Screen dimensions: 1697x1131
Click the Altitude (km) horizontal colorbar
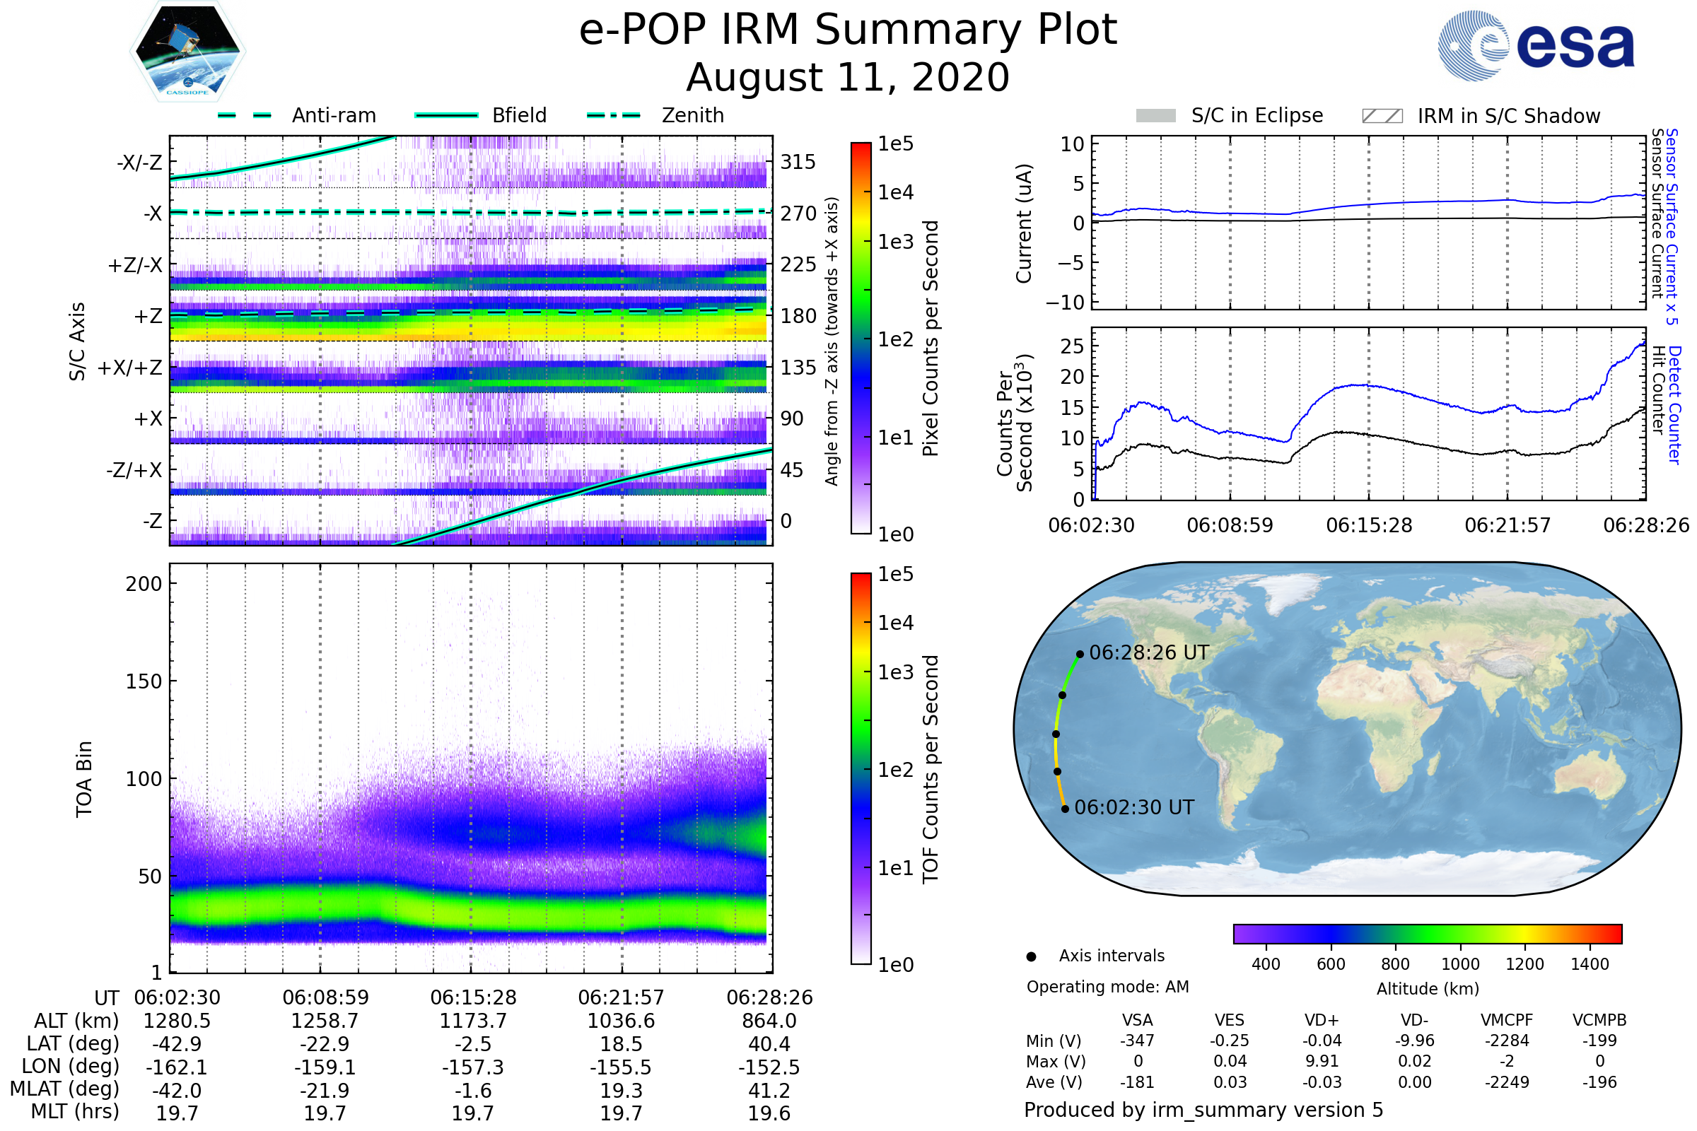[x=1427, y=933]
